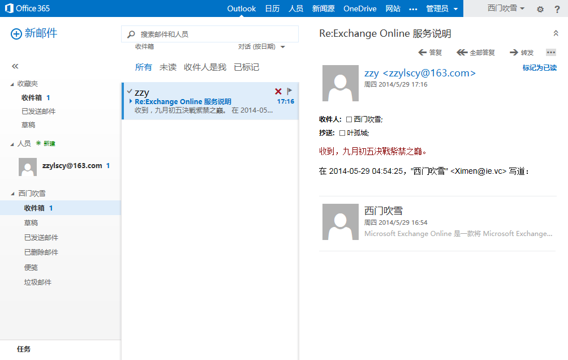Image resolution: width=568 pixels, height=360 pixels.
Task: Open the 对话 (按日期) sort dropdown
Action: tap(261, 47)
